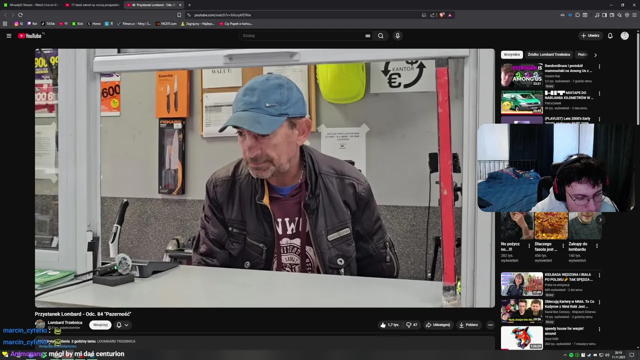The height and width of the screenshot is (360, 640).
Task: Click the system clock in taskbar
Action: click(618, 355)
